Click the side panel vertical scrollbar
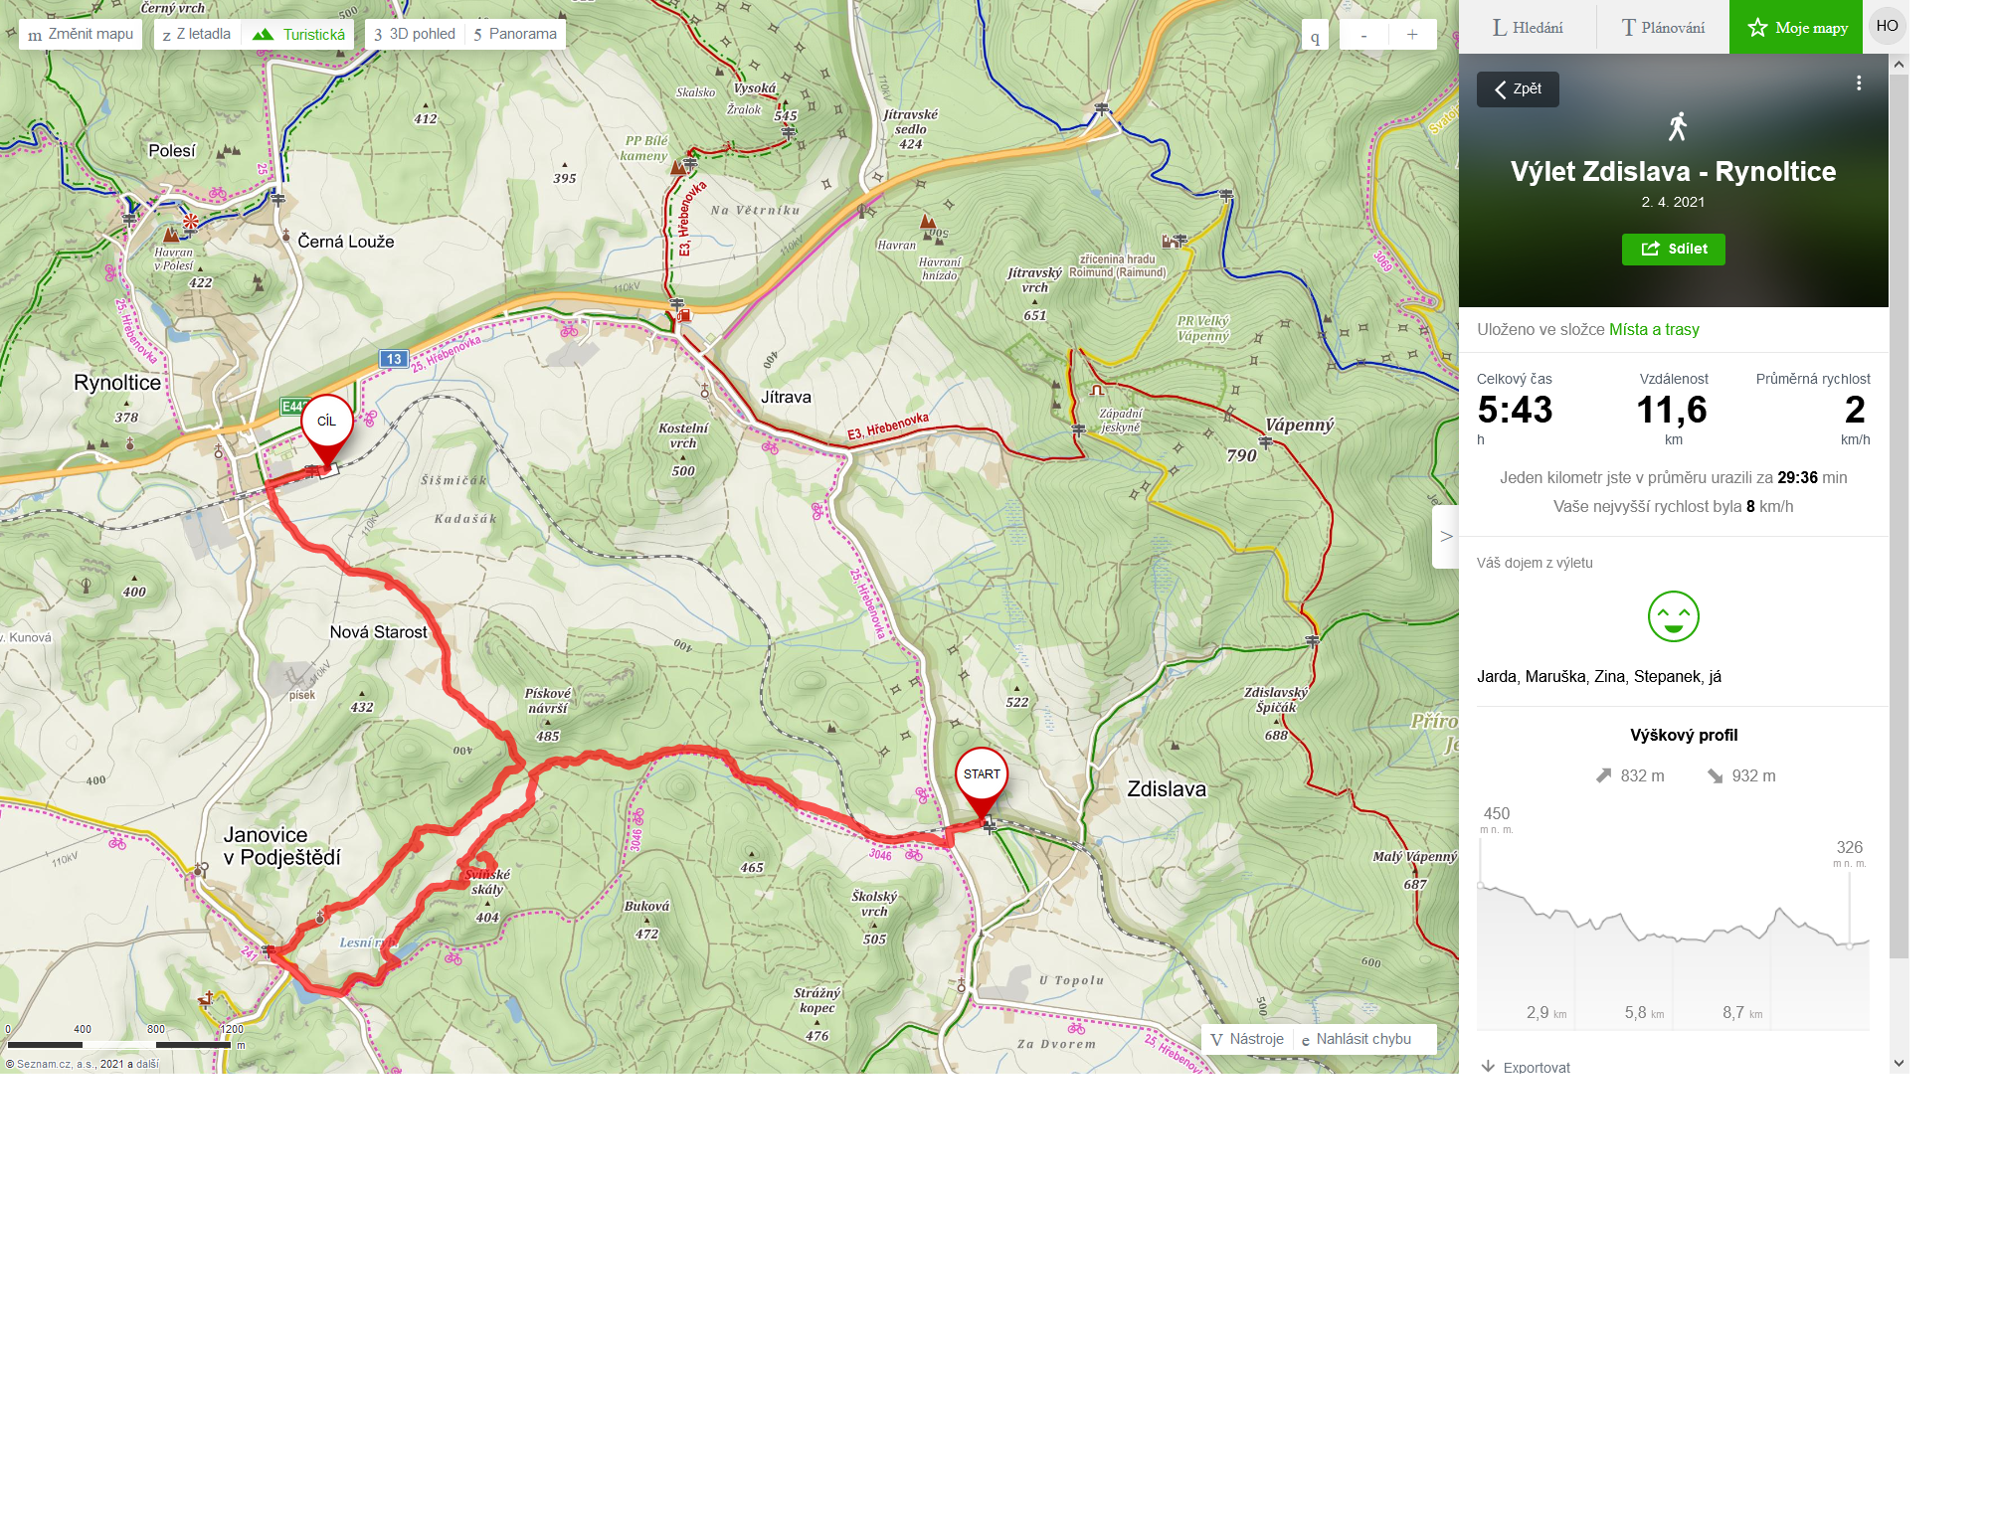1993x1539 pixels. click(1899, 517)
